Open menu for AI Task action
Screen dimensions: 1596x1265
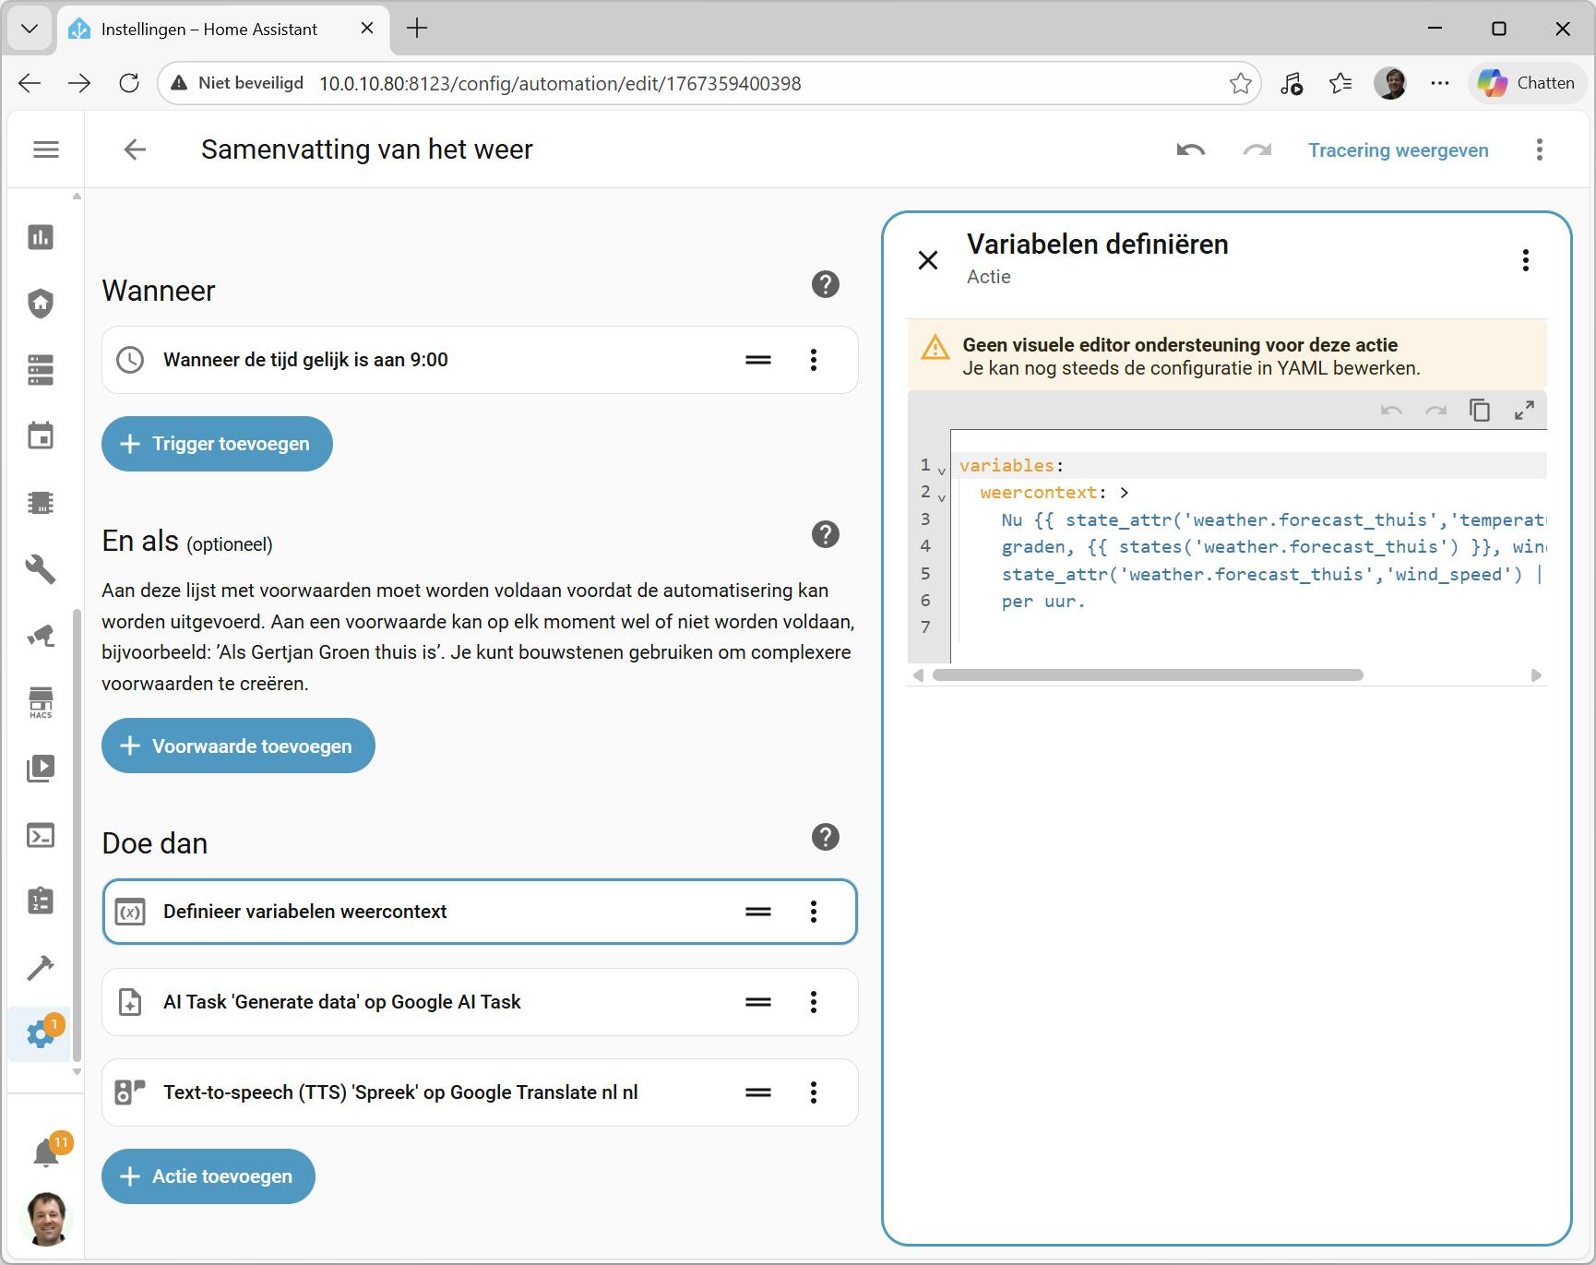pos(813,1002)
